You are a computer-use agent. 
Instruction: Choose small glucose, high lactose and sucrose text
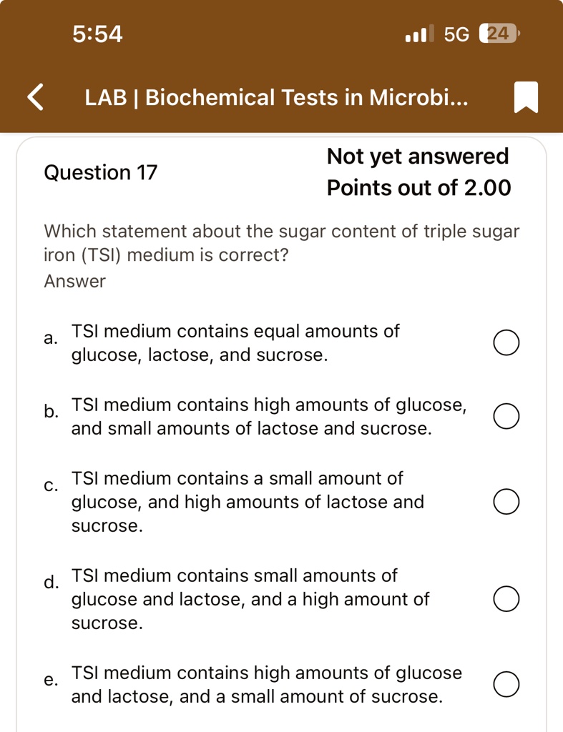tap(248, 502)
